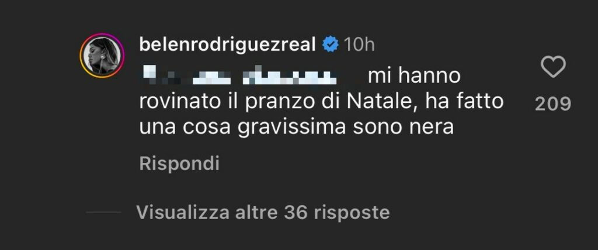598x250 pixels.
Task: Click the blue verified badge
Action: tap(331, 44)
